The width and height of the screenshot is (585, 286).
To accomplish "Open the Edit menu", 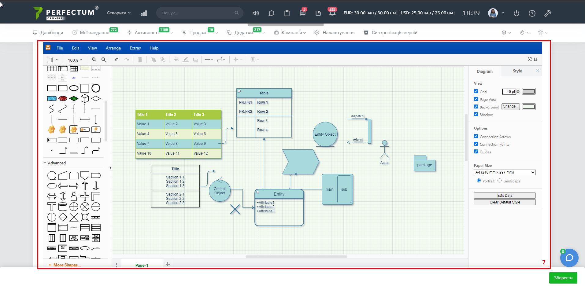I will 75,48.
